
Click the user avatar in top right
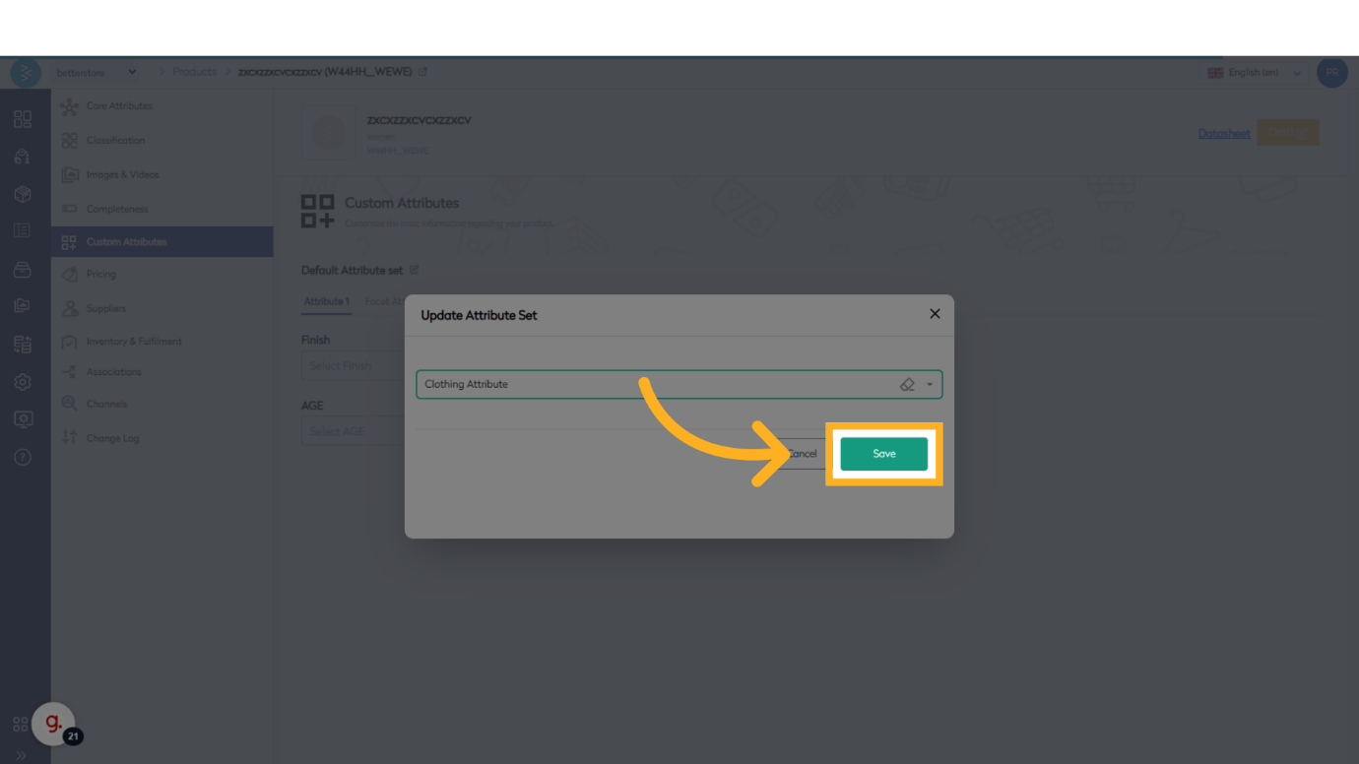[1331, 73]
